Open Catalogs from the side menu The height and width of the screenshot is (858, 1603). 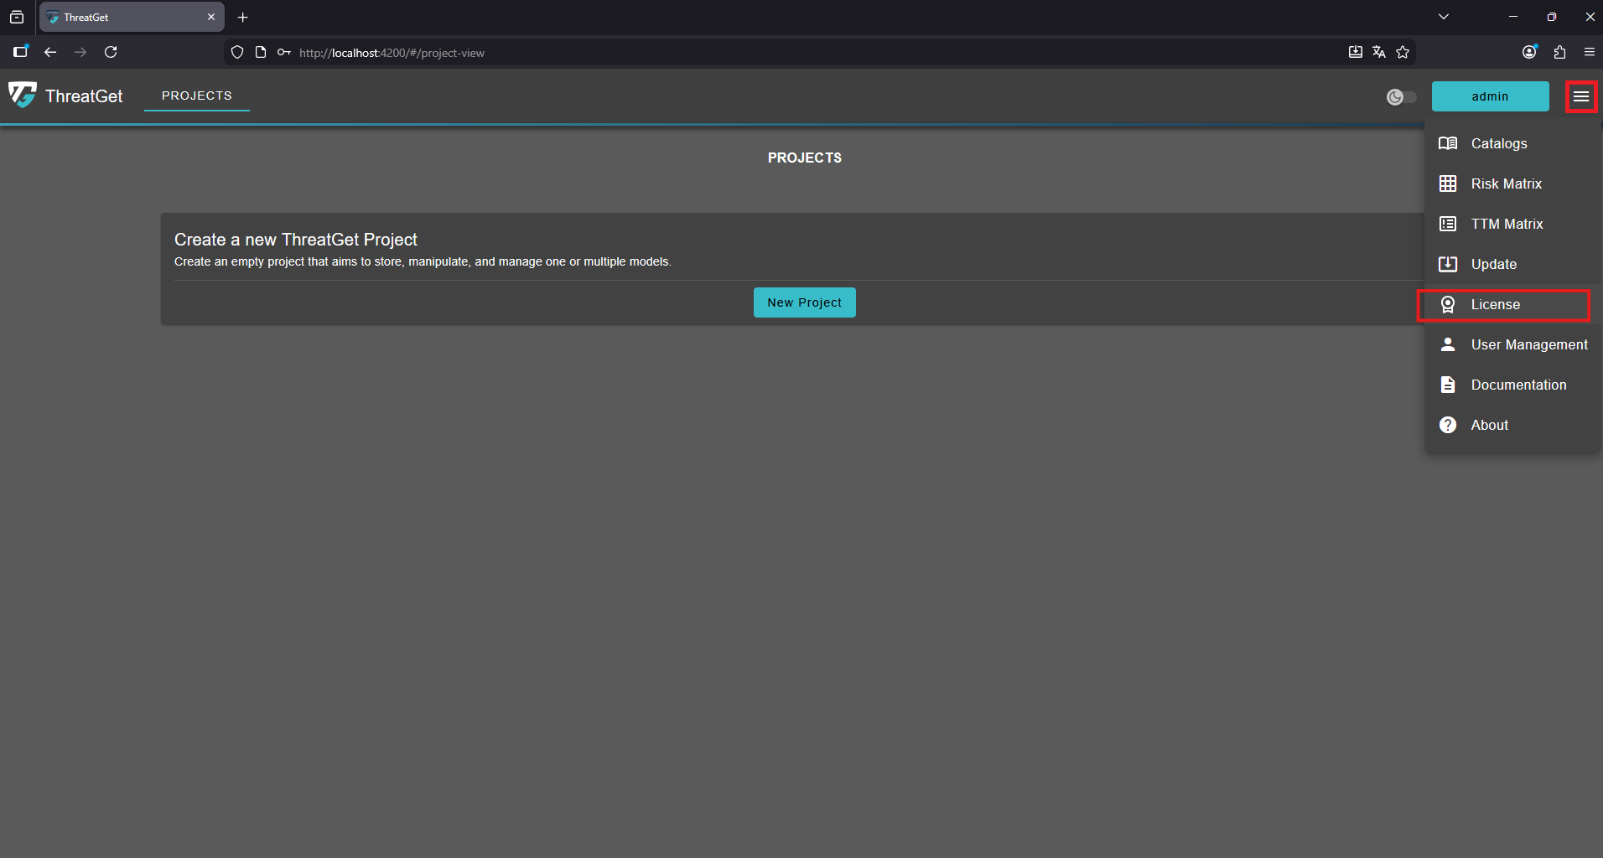[1498, 143]
